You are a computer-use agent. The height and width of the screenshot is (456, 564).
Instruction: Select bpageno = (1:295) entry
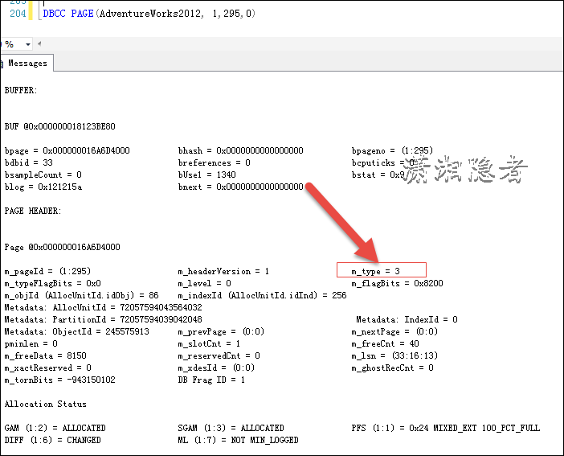click(x=392, y=150)
